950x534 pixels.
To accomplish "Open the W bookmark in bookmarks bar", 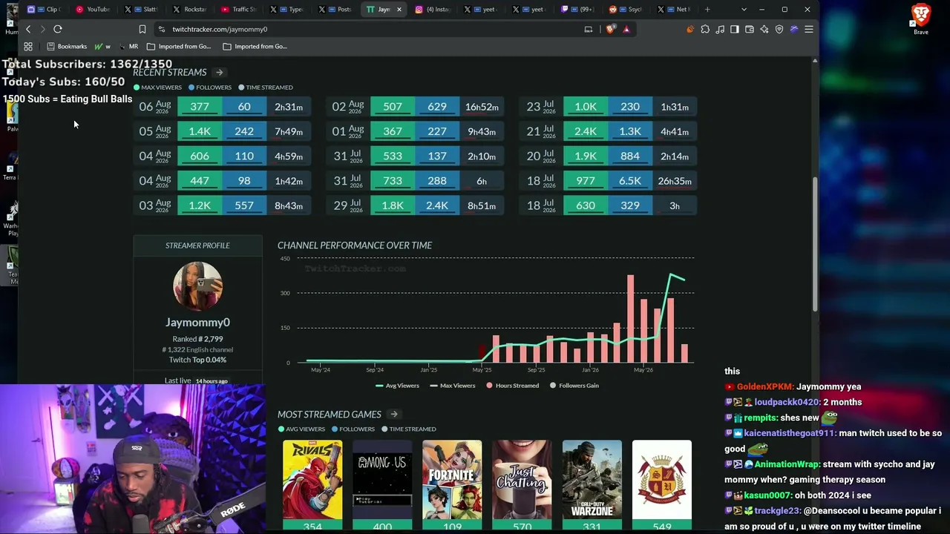I will [102, 46].
